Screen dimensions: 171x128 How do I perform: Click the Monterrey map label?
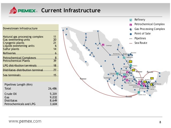tap(116, 54)
